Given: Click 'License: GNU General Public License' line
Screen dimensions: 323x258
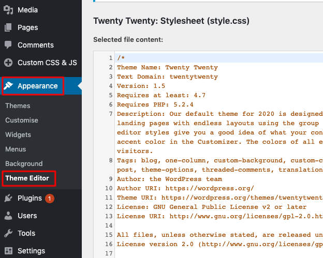Looking at the screenshot, I should coord(212,207).
